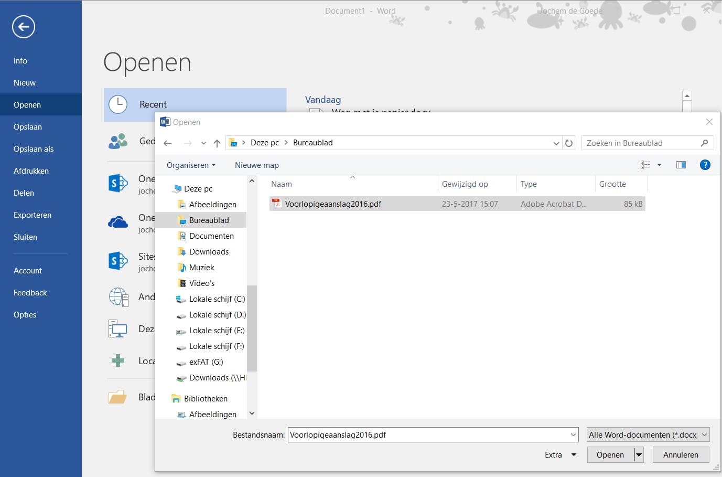Screen dimensions: 722x477
Task: Open the Afdrukken page
Action: (31, 171)
